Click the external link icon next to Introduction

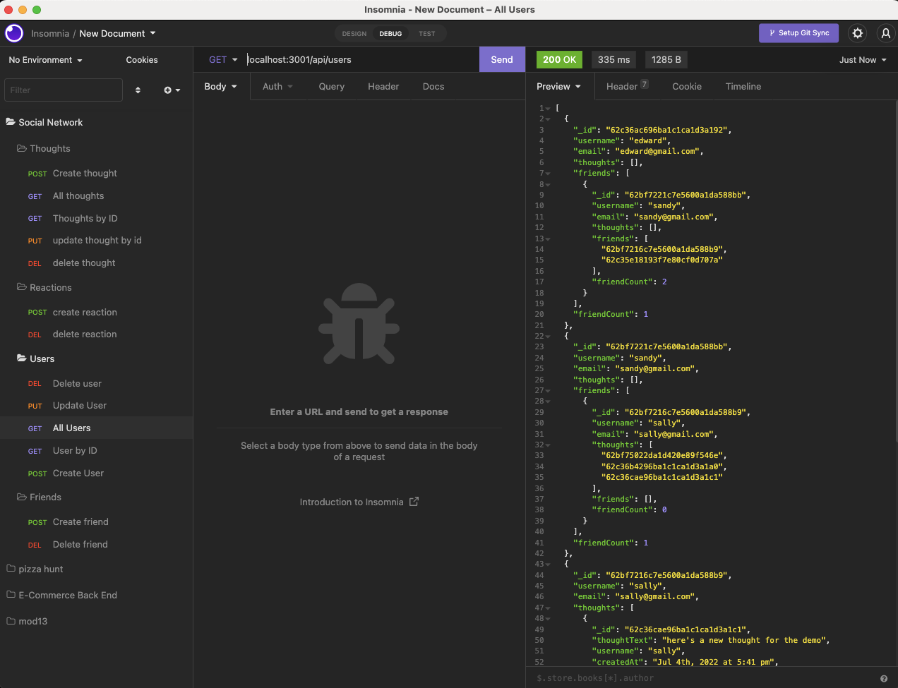(x=414, y=502)
